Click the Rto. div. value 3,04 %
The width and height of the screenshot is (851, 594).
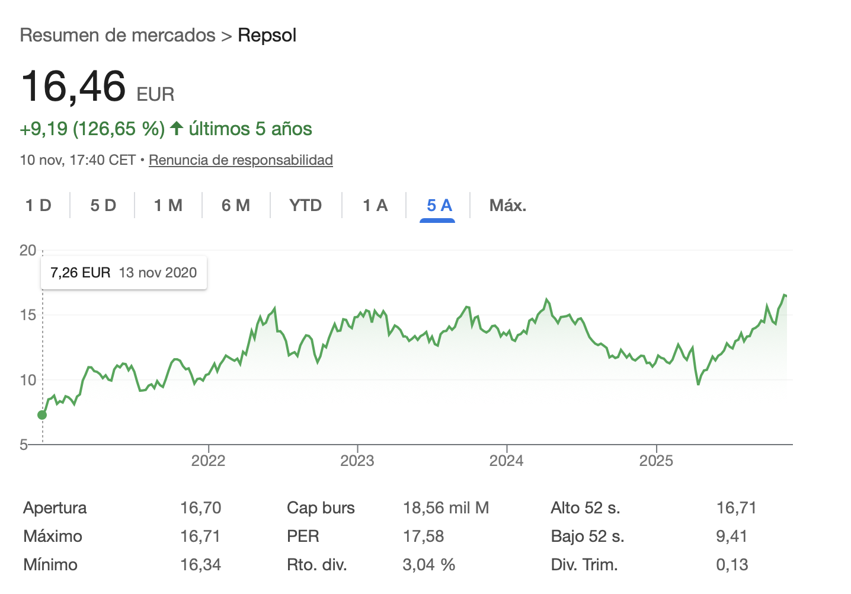[428, 565]
